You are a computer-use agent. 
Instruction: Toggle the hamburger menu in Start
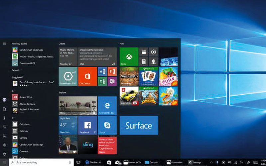pos(5,43)
